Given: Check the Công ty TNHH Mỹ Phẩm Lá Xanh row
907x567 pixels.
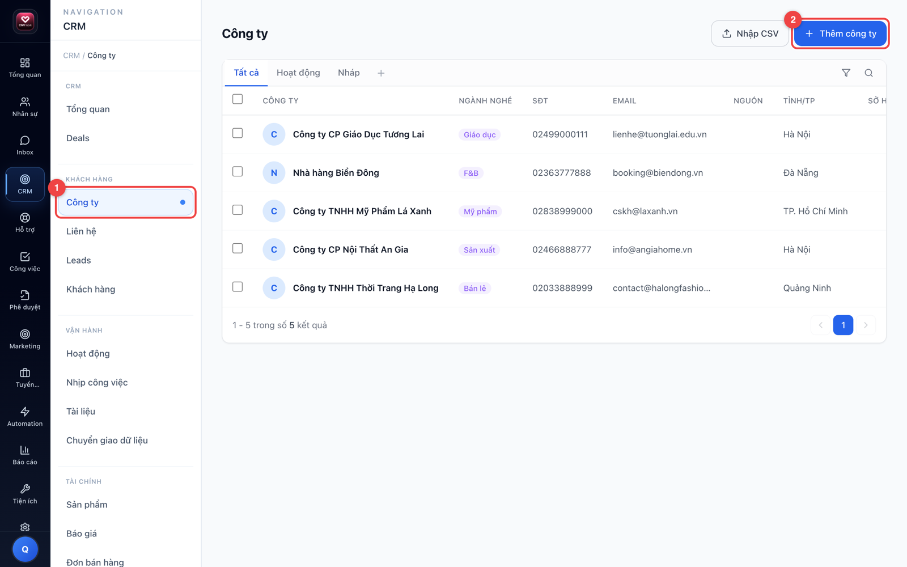Looking at the screenshot, I should 238,210.
